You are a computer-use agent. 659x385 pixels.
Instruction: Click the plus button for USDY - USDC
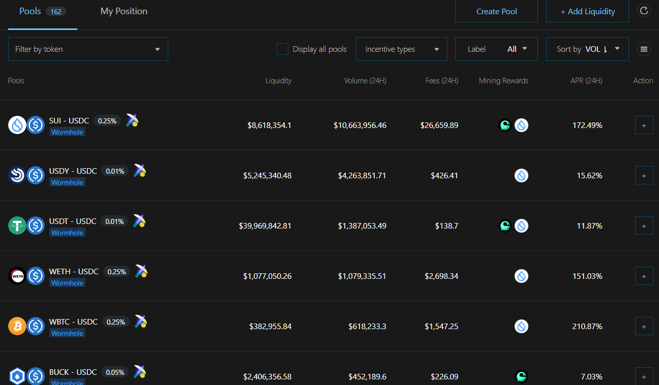pyautogui.click(x=644, y=175)
